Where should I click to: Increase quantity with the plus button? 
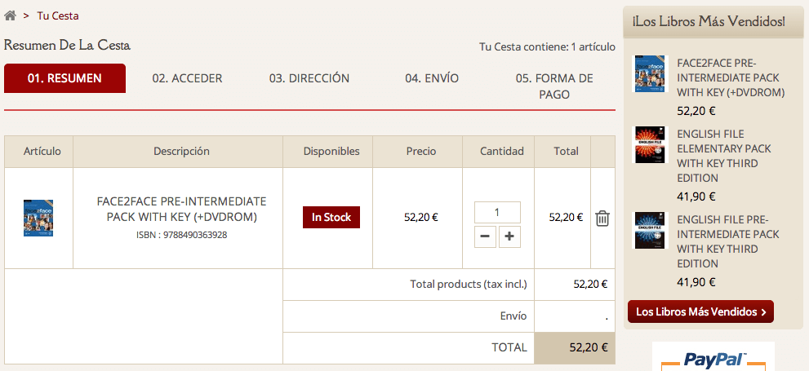click(x=509, y=236)
